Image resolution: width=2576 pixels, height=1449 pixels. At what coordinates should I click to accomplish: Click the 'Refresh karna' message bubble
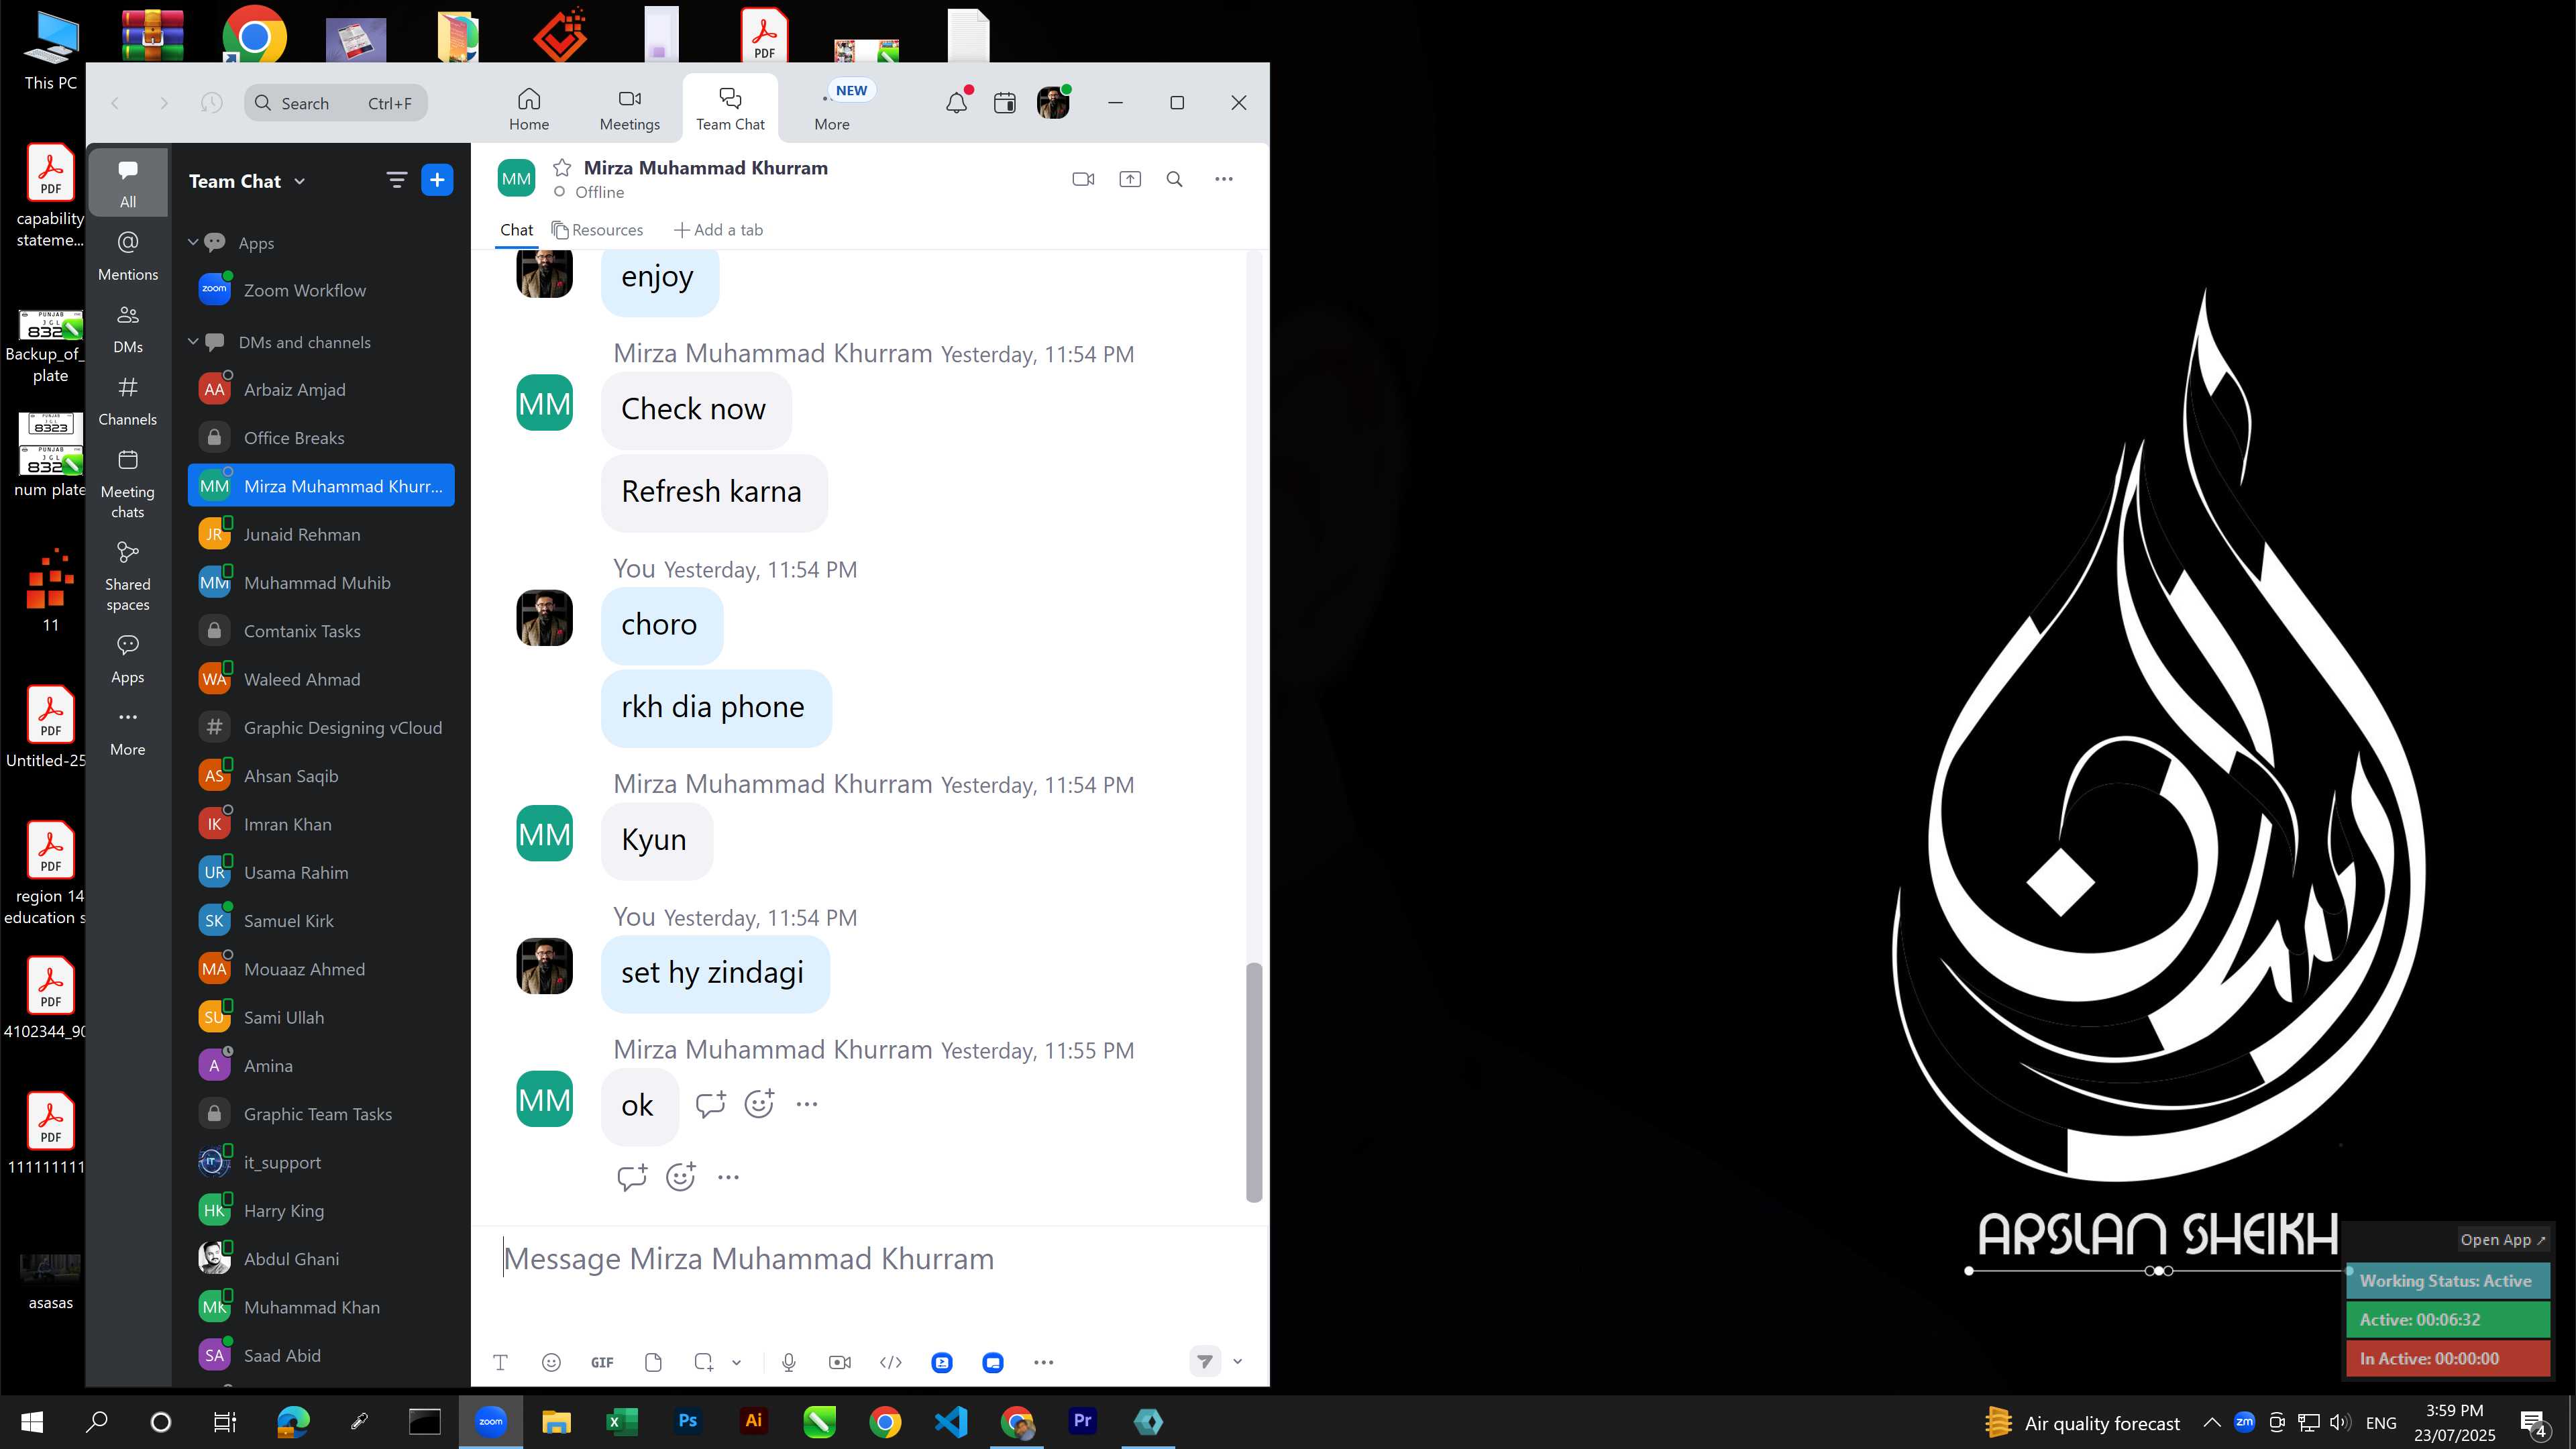713,492
